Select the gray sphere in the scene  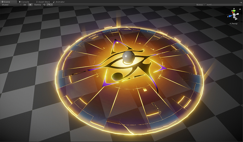coord(129,57)
